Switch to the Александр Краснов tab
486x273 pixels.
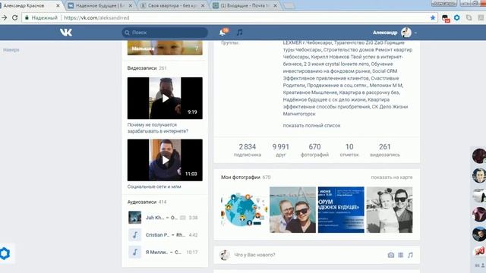[x=30, y=5]
